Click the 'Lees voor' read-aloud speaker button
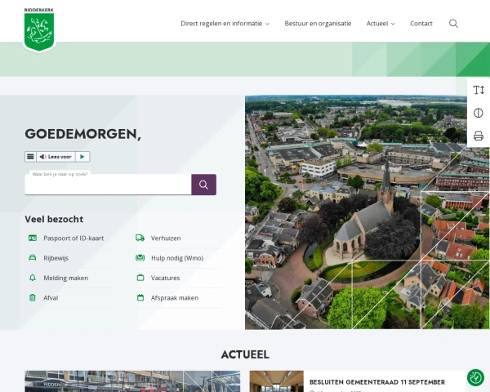Viewport: 490px width, 392px height. click(56, 157)
